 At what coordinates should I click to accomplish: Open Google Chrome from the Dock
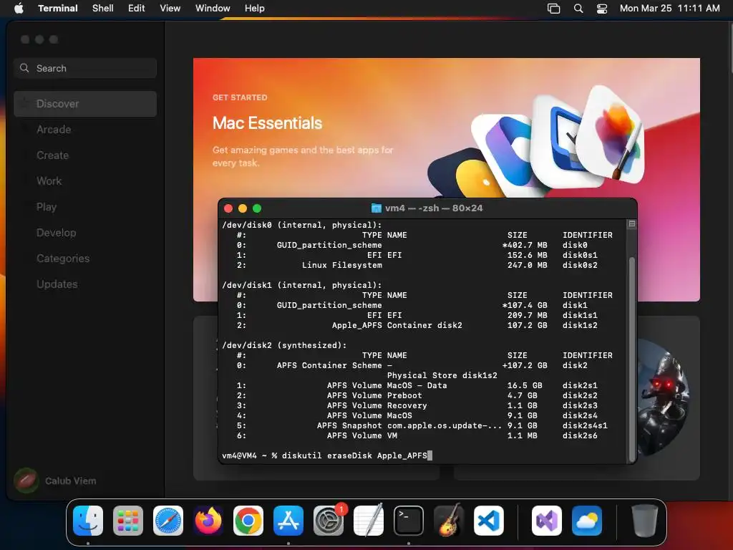click(x=248, y=520)
